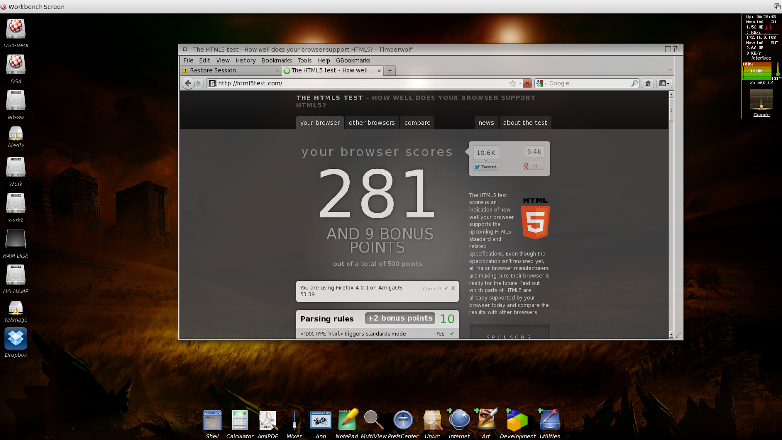Launch Shell from the dock
The image size is (782, 440).
213,420
